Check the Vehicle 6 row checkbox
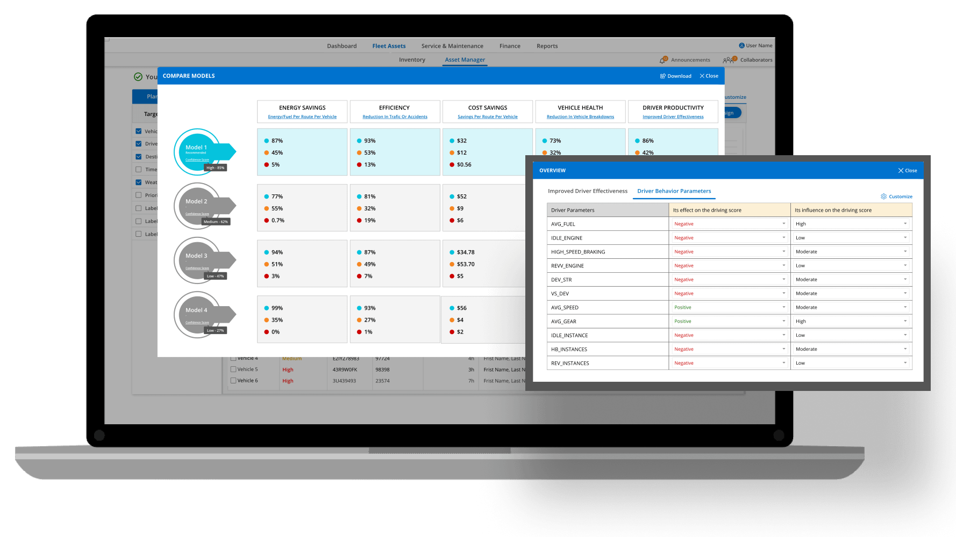The width and height of the screenshot is (956, 537). [x=233, y=381]
